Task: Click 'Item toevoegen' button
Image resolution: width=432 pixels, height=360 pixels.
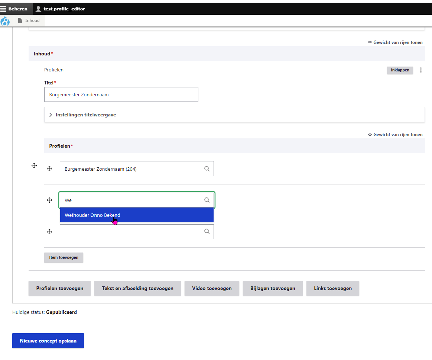Action: pos(64,257)
